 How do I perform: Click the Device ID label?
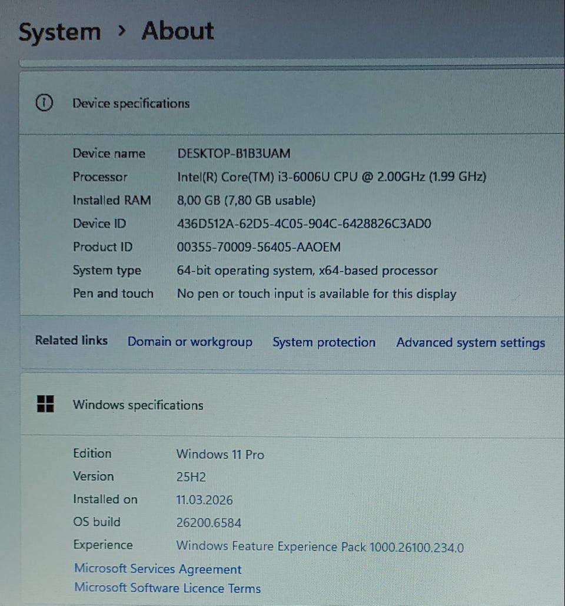point(99,224)
